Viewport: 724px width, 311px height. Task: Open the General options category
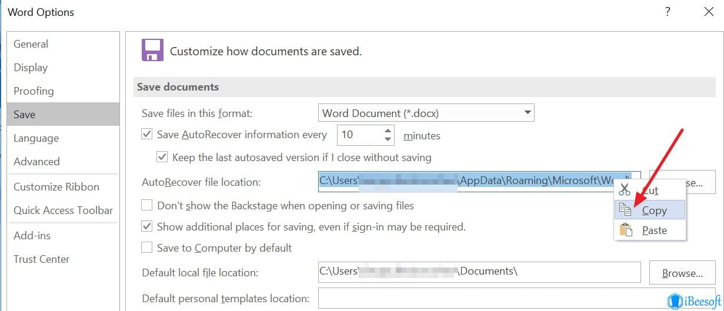pyautogui.click(x=64, y=44)
